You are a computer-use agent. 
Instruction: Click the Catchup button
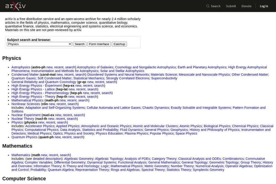click(x=119, y=44)
